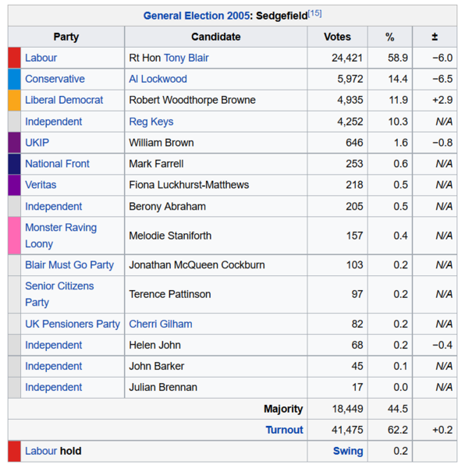
Task: Click the Senior Citizens Party link
Action: (59, 294)
